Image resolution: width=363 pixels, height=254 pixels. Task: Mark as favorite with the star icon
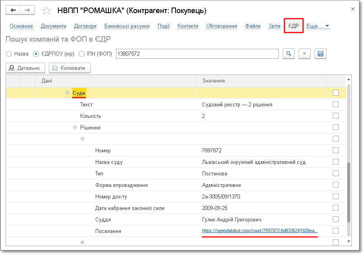pyautogui.click(x=46, y=10)
